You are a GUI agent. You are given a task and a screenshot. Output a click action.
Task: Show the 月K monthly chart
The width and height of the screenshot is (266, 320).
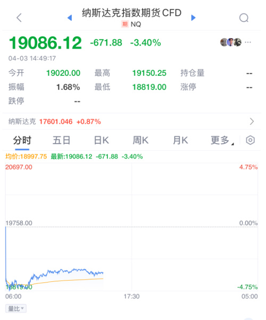180,141
